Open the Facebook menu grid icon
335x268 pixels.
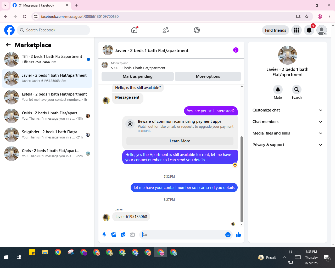coord(297,30)
